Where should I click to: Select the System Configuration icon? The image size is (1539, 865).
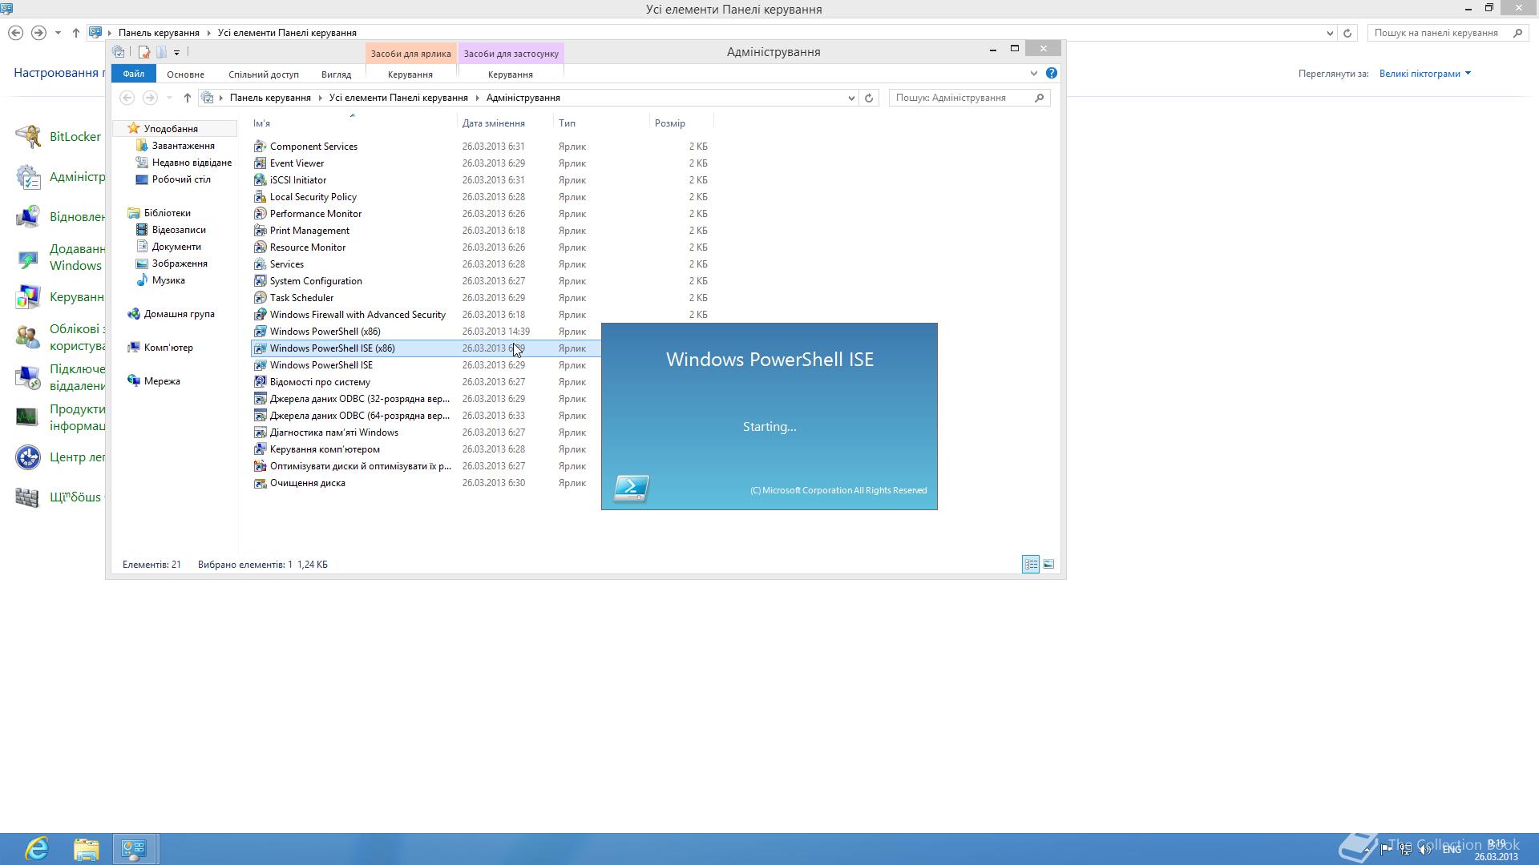tap(260, 281)
